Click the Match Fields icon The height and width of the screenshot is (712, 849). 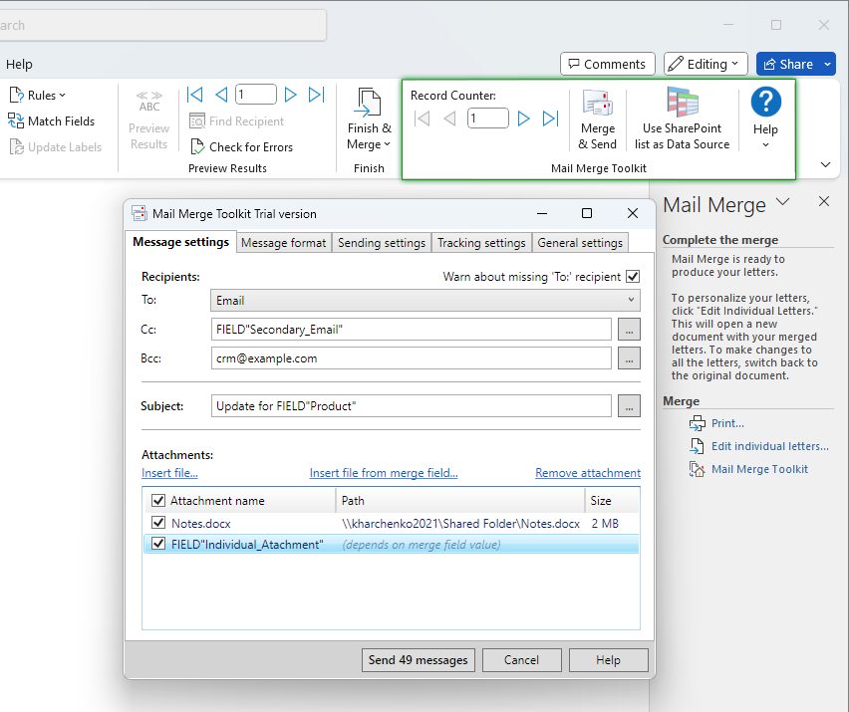tap(16, 120)
